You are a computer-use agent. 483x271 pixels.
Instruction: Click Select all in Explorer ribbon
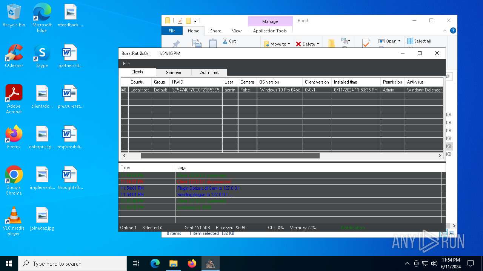419,41
